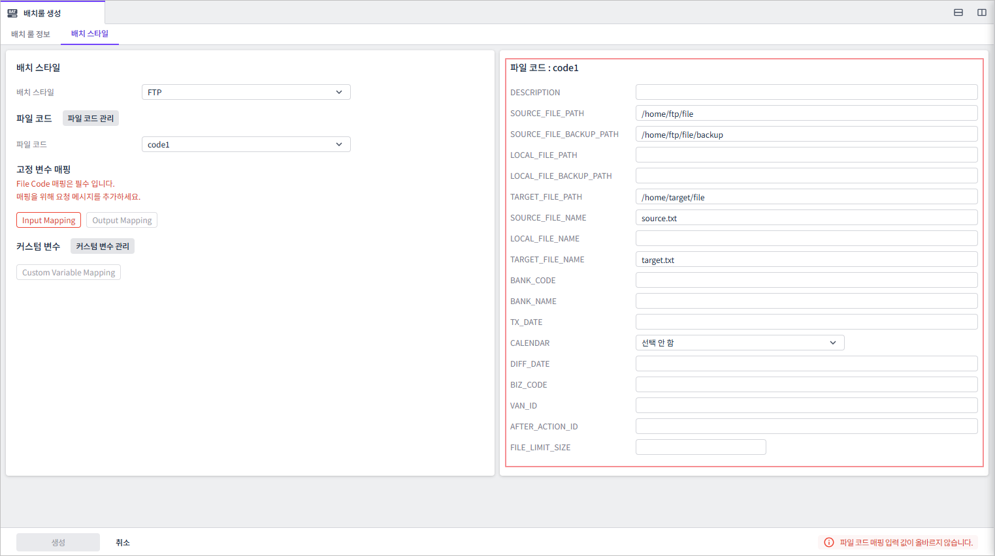Click the SOURCE_FILE_BACKUP_PATH input field
Screen dimensions: 995x556
[x=807, y=134]
